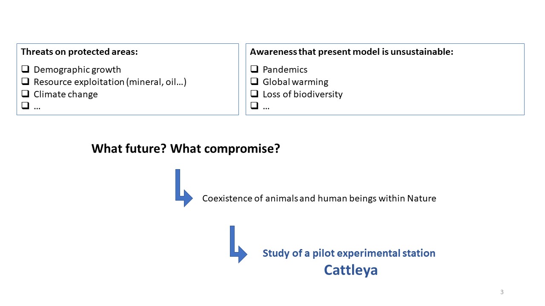Tick the Pandemics checkbox bullet
The height and width of the screenshot is (306, 545).
click(x=254, y=69)
